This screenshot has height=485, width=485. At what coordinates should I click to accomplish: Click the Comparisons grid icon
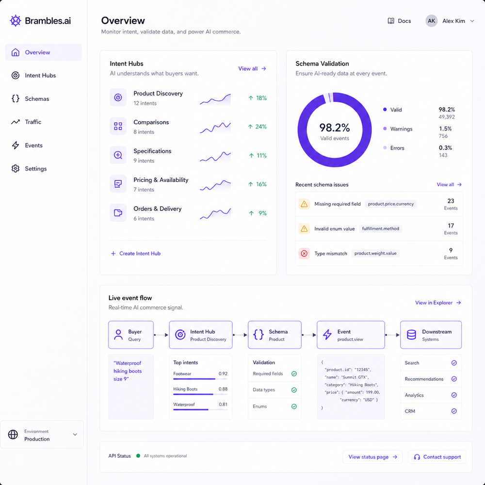point(118,126)
